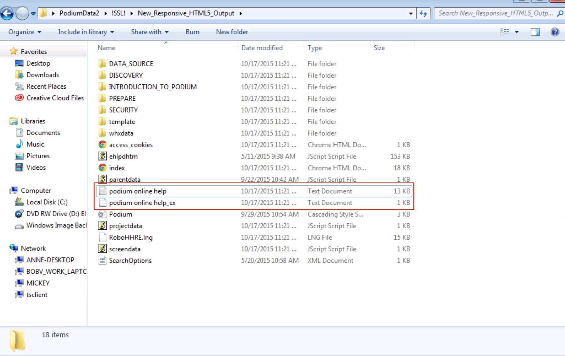Select the Podium stylesheet file icon
Viewport: 565px width, 356px height.
point(103,214)
